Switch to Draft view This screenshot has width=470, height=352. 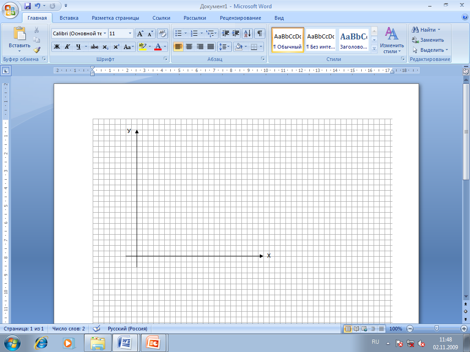381,329
